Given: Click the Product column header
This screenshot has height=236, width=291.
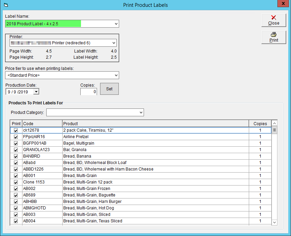Looking at the screenshot, I should tap(156, 124).
